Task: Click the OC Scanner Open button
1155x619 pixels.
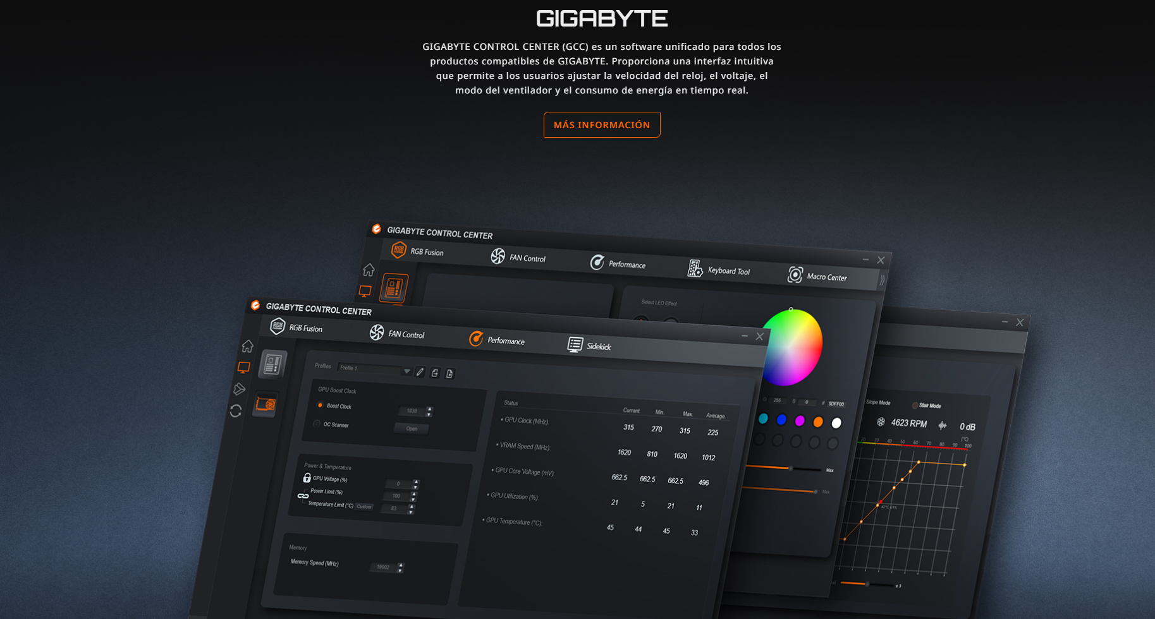Action: click(x=411, y=428)
